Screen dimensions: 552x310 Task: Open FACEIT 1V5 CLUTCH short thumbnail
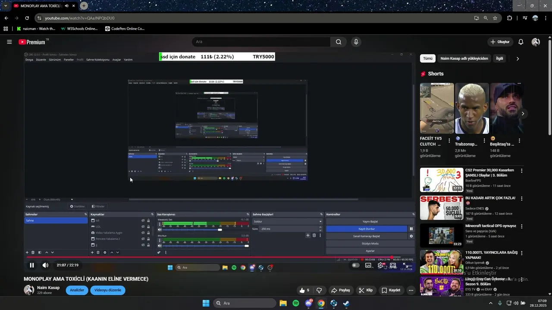click(437, 108)
